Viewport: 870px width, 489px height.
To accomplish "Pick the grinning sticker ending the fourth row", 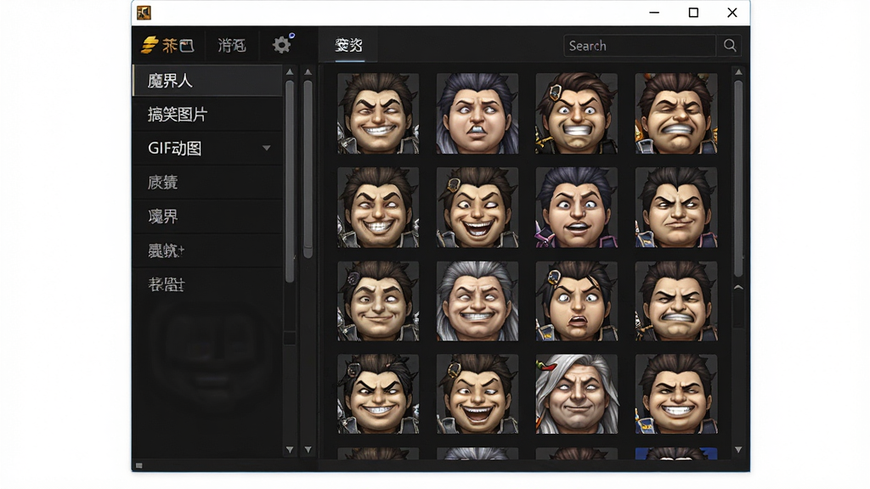I will (675, 394).
